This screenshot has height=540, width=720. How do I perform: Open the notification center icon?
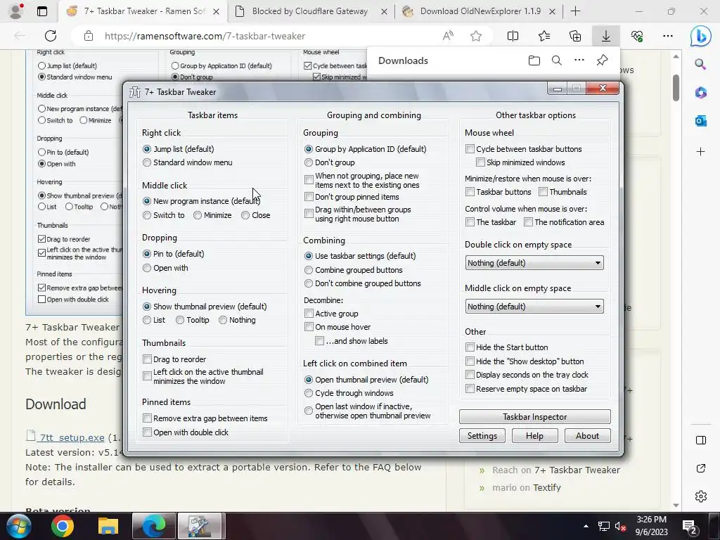(x=690, y=527)
